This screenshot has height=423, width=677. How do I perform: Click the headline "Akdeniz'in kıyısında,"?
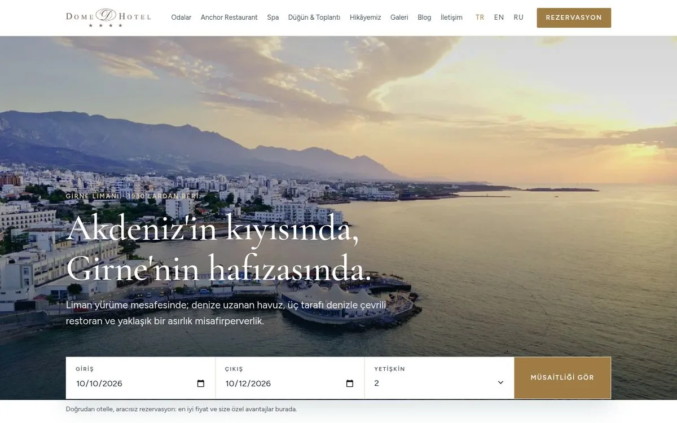point(212,228)
